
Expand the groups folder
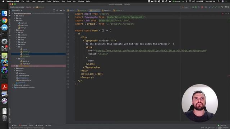point(17,37)
